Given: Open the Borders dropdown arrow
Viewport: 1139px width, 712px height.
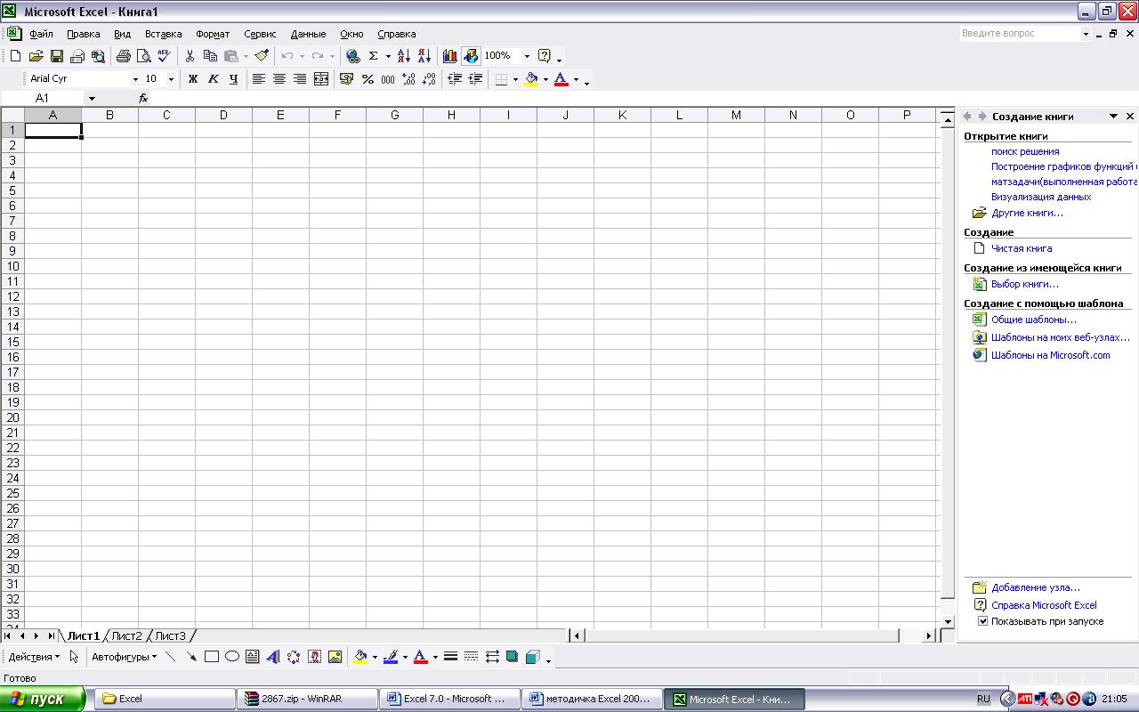Looking at the screenshot, I should pyautogui.click(x=515, y=79).
